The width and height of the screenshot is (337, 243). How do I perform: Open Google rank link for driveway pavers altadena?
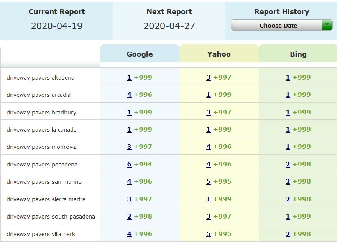click(129, 77)
